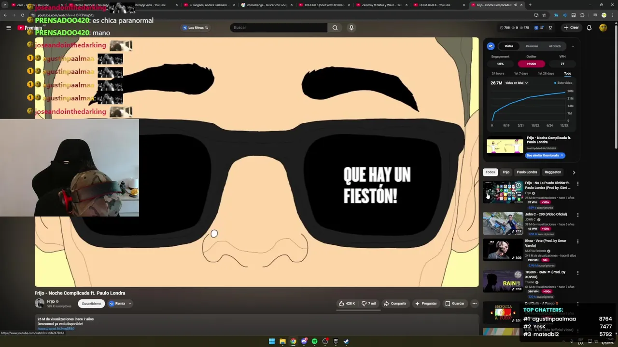Reload the page

pos(22,15)
